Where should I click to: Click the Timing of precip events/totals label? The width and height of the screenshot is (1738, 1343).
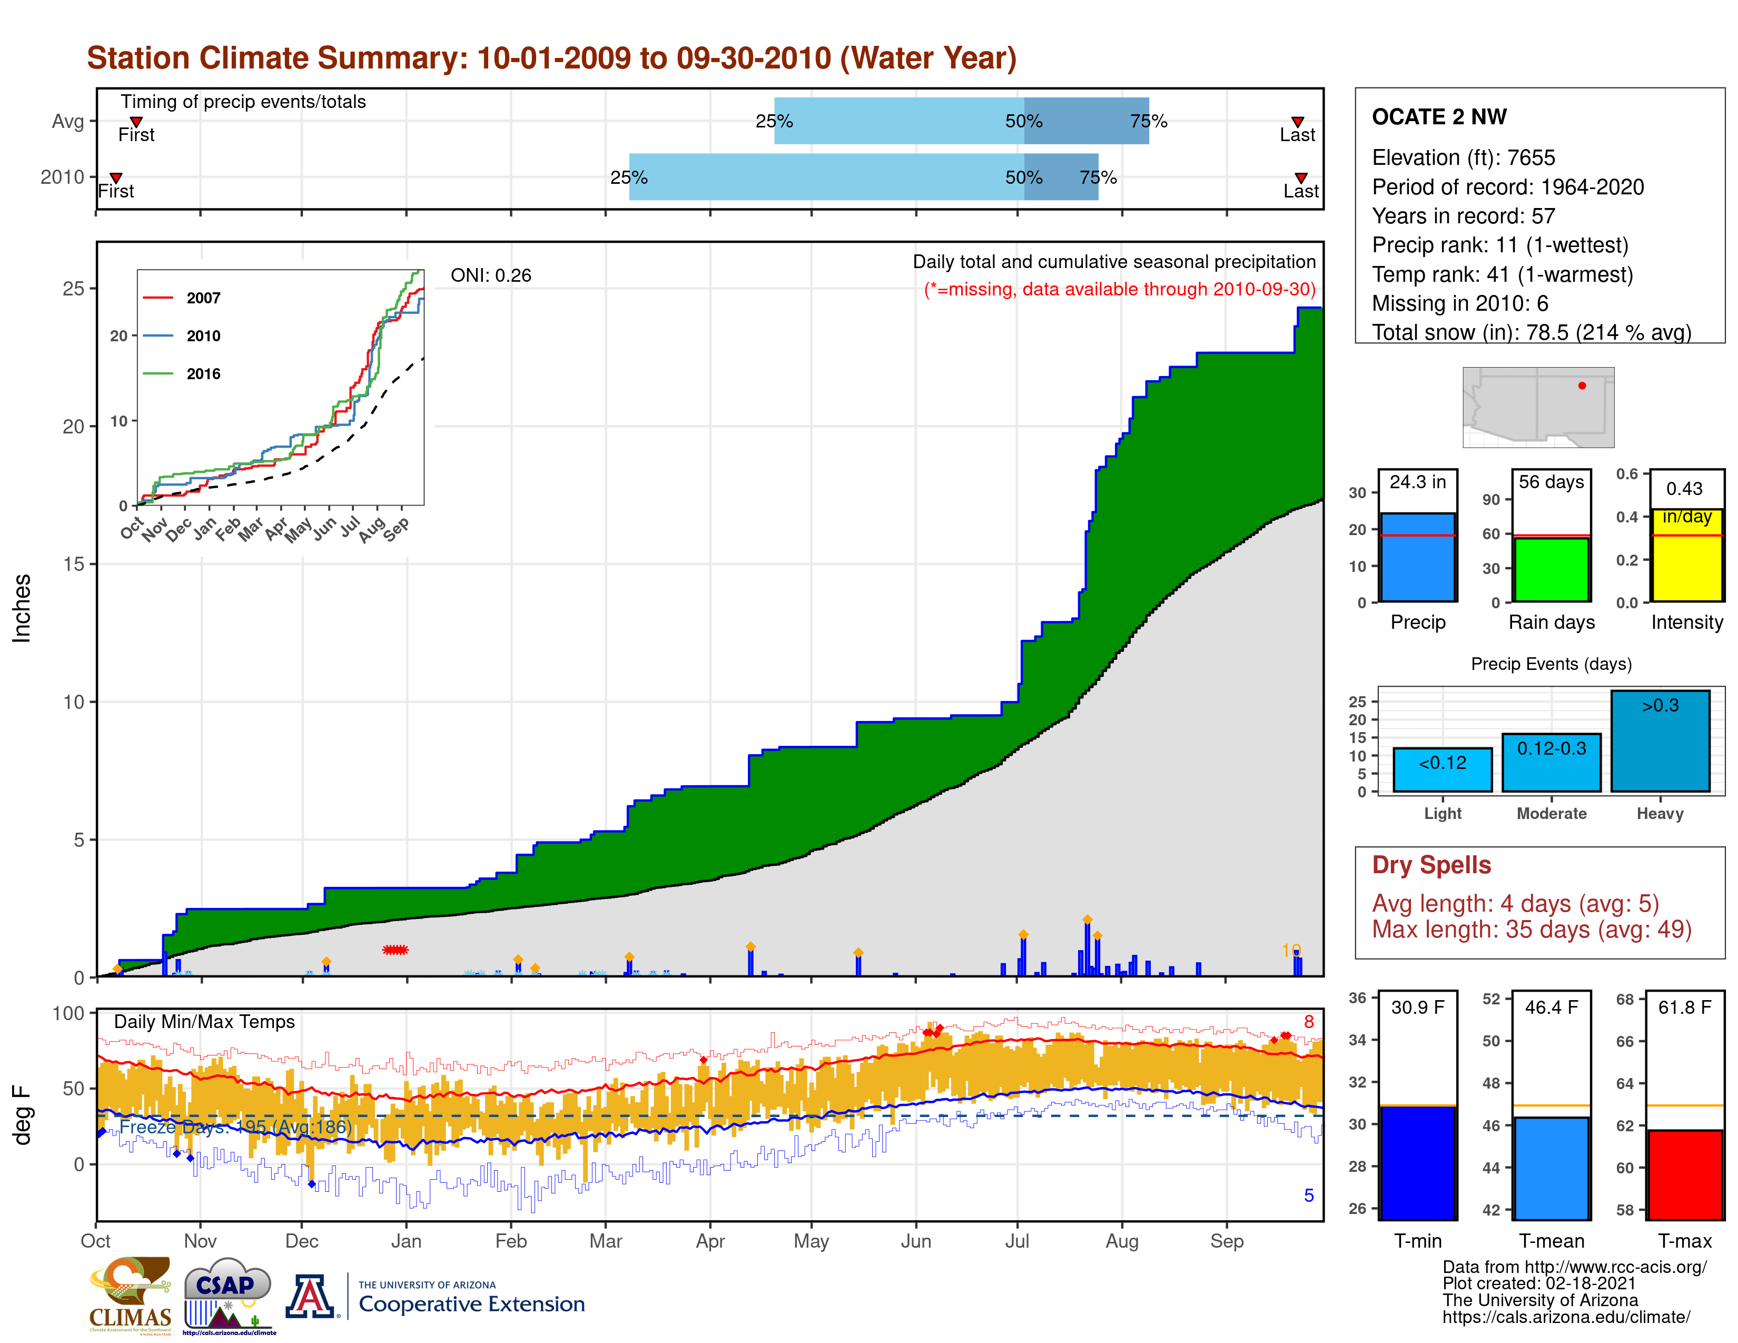point(243,102)
